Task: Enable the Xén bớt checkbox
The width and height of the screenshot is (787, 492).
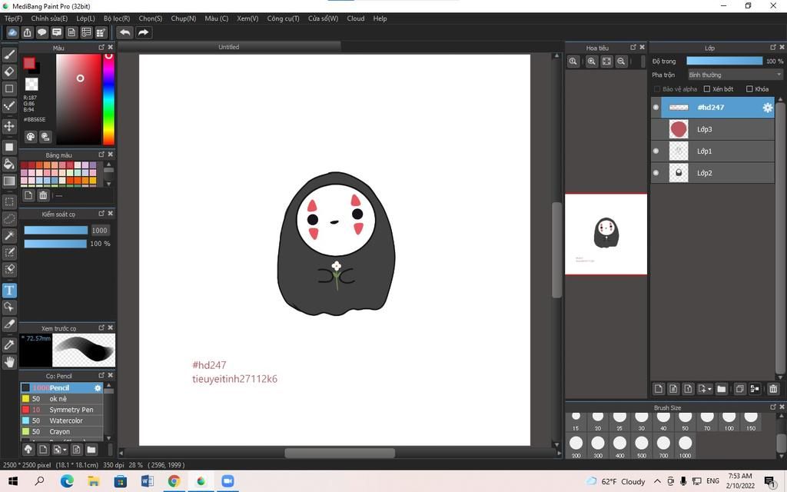Action: coord(707,89)
